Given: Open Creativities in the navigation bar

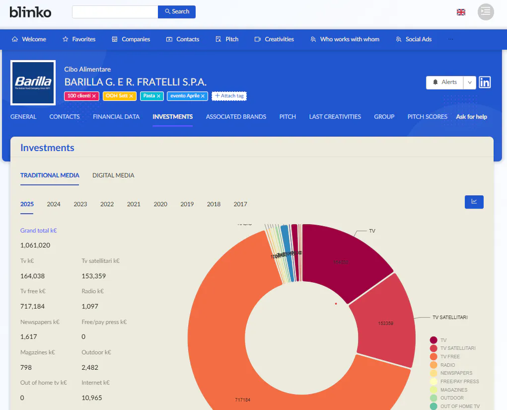Looking at the screenshot, I should 274,39.
